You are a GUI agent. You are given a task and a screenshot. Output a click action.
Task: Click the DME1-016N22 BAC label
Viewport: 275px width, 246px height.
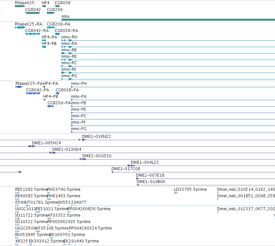click(x=97, y=137)
